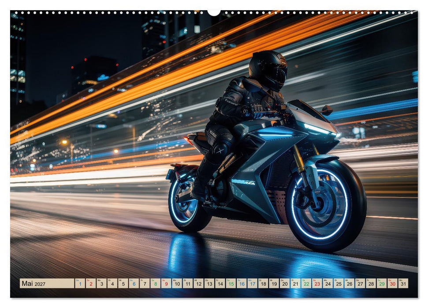Click calendar day 18
The width and height of the screenshot is (428, 308).
coord(264,283)
